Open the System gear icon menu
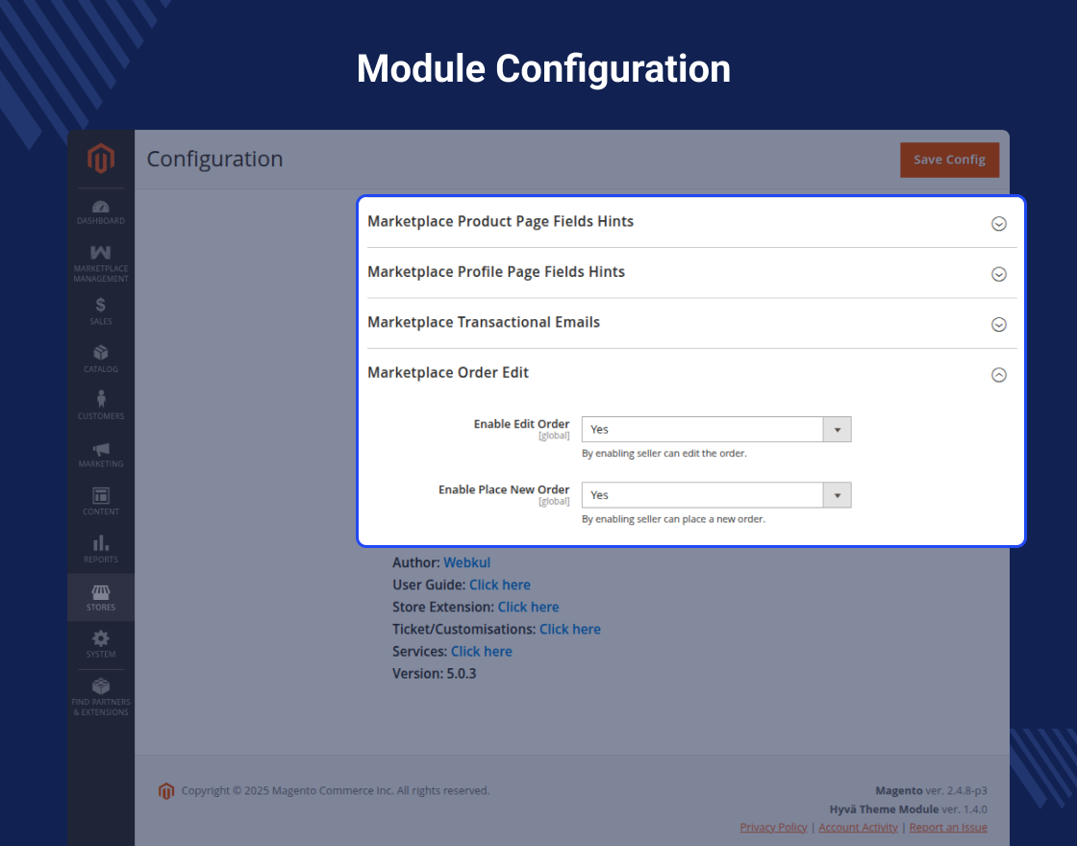 click(101, 643)
